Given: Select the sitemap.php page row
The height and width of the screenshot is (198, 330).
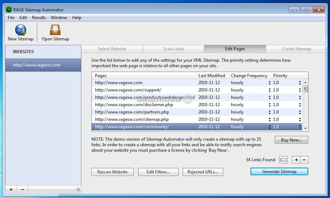Looking at the screenshot, I should [x=197, y=119].
